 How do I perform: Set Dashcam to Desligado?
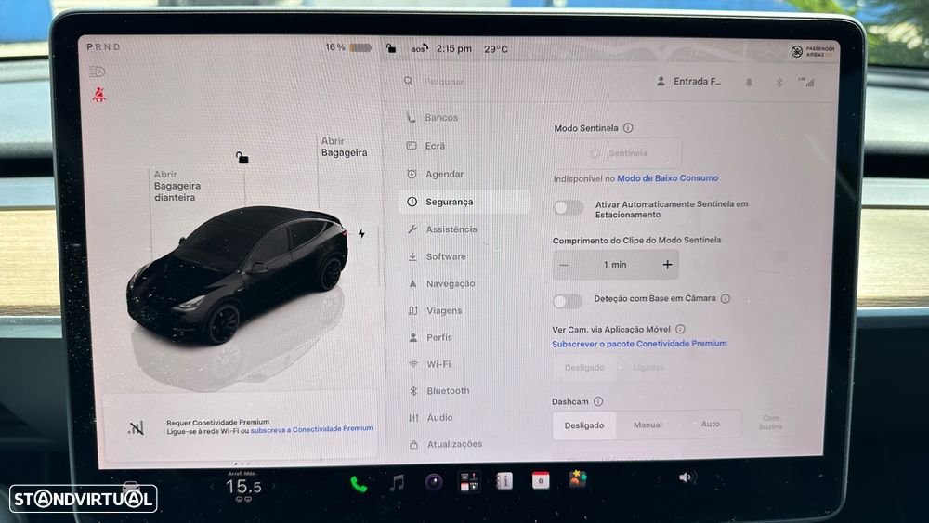point(584,425)
